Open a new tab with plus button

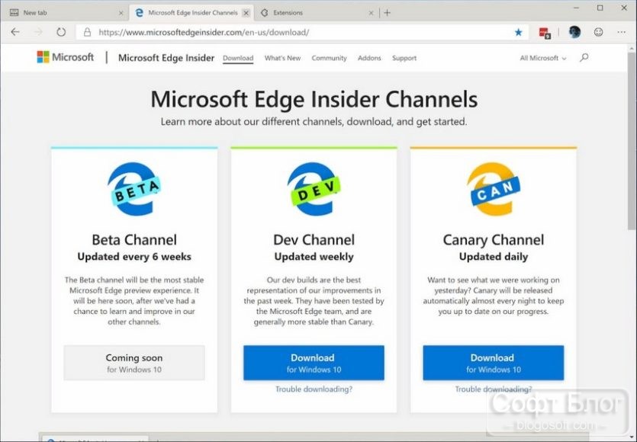point(387,13)
